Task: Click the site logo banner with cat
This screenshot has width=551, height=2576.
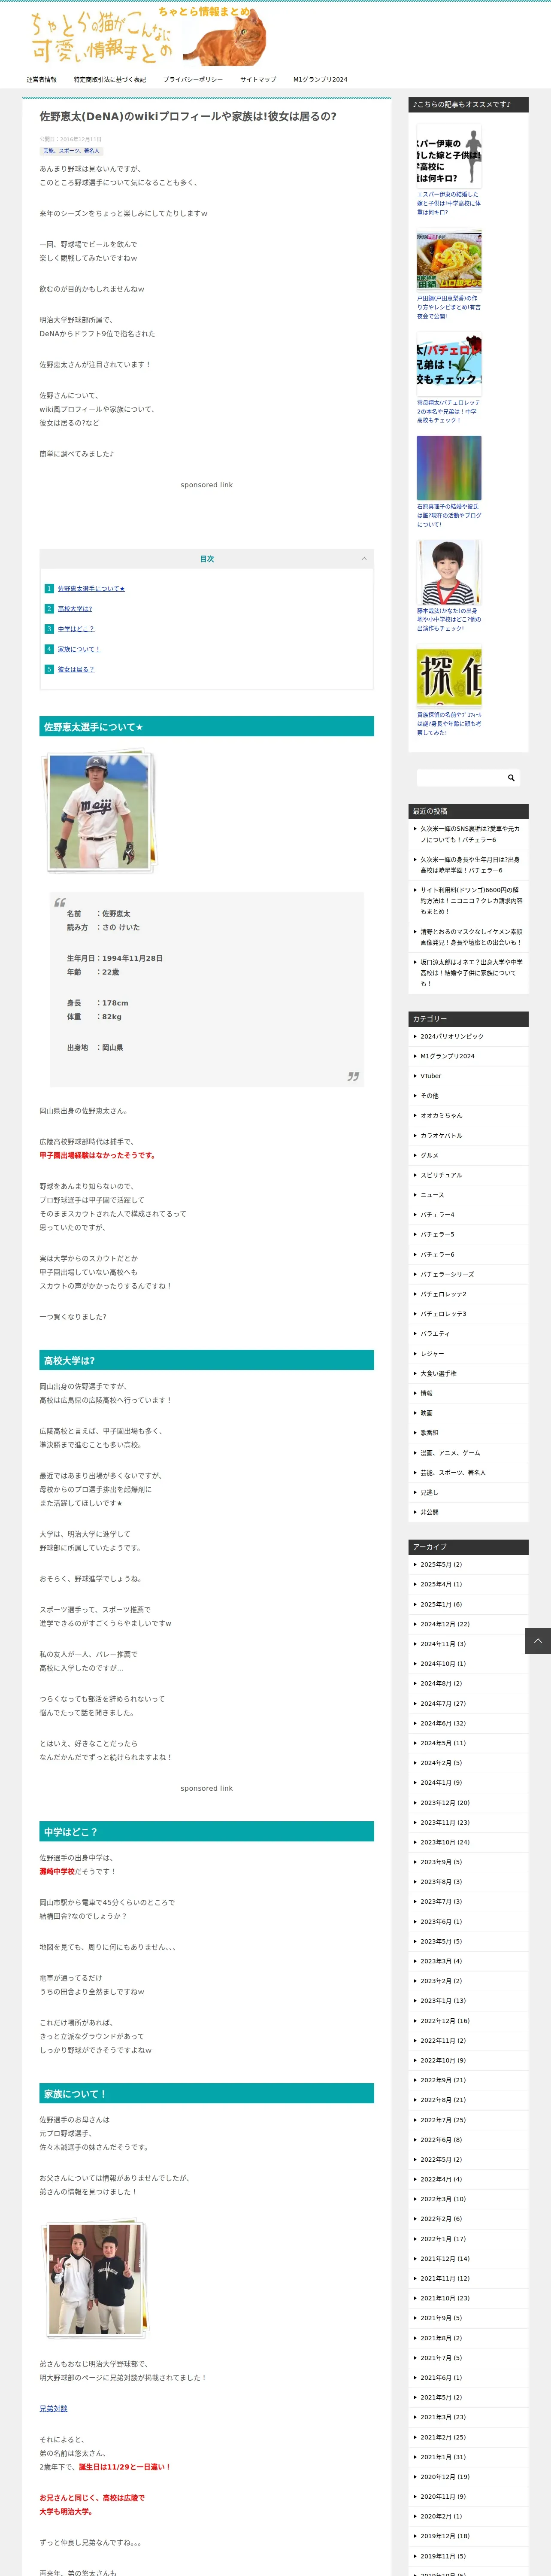Action: (148, 36)
